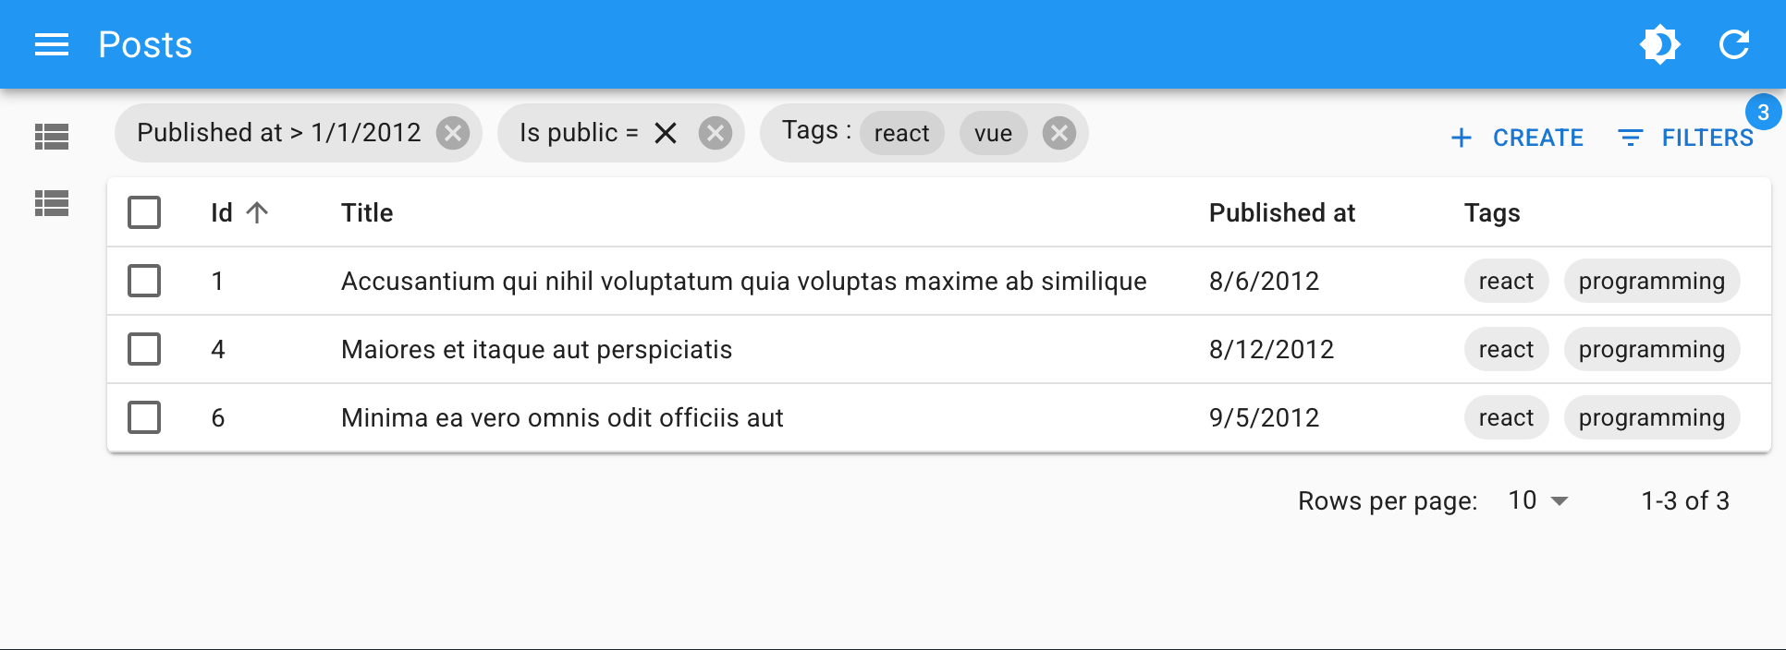This screenshot has width=1786, height=650.
Task: Remove the Tags filter chip
Action: point(1059,133)
